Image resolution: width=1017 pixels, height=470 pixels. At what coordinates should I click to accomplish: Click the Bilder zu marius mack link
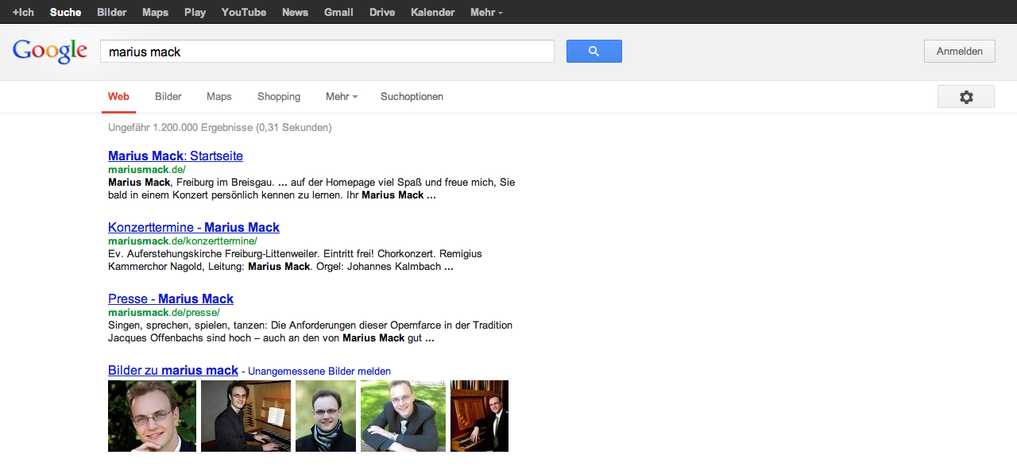pyautogui.click(x=172, y=370)
